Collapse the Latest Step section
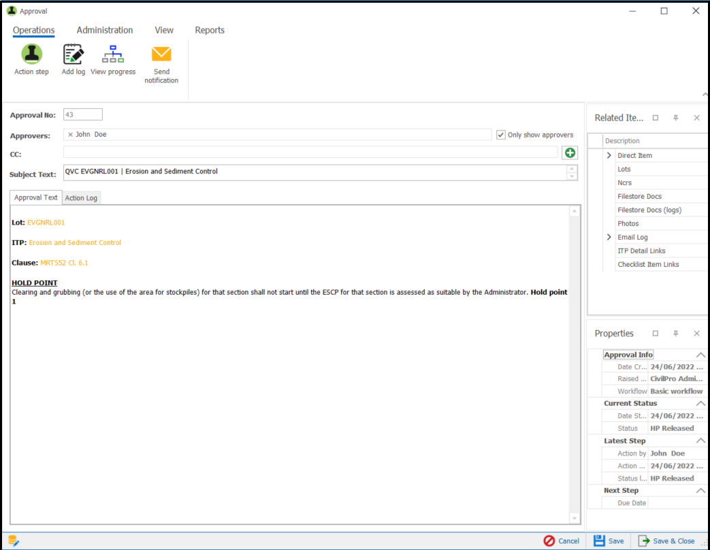The image size is (710, 550). 700,440
